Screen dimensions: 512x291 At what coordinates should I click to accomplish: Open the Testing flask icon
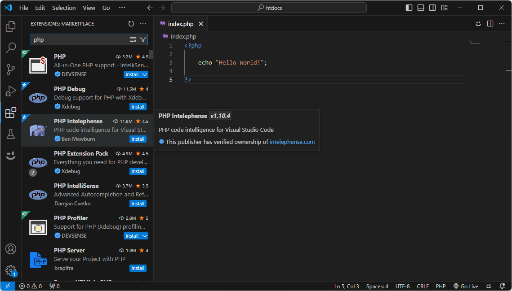[x=11, y=134]
